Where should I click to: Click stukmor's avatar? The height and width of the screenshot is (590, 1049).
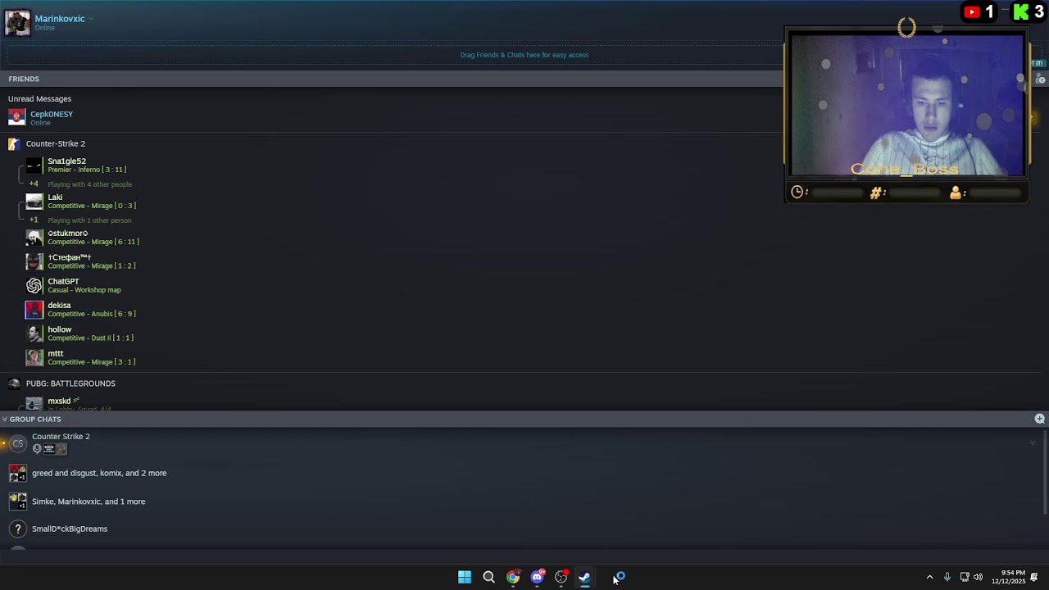[x=34, y=238]
